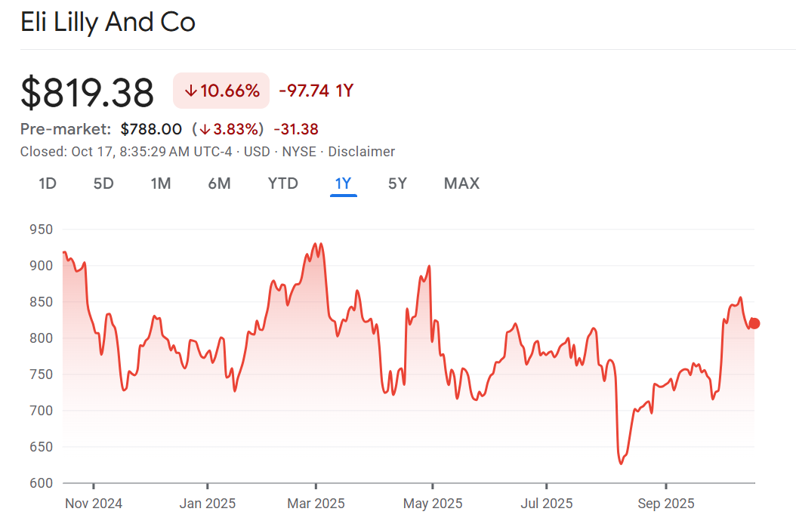Click the Nov 2024 axis label
Image resolution: width=796 pixels, height=524 pixels.
pos(94,503)
